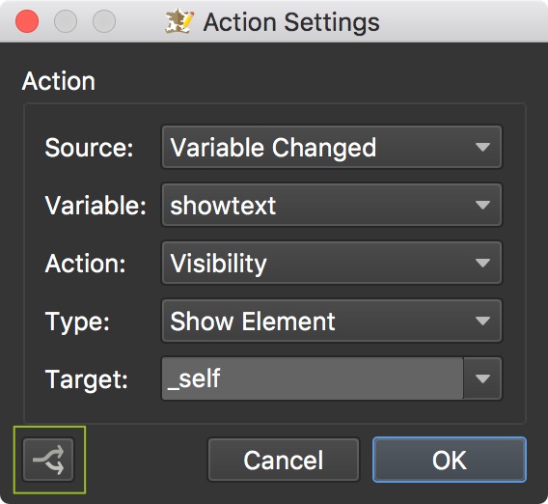The width and height of the screenshot is (548, 504).
Task: Close the Action Settings window with red button
Action: pos(27,21)
